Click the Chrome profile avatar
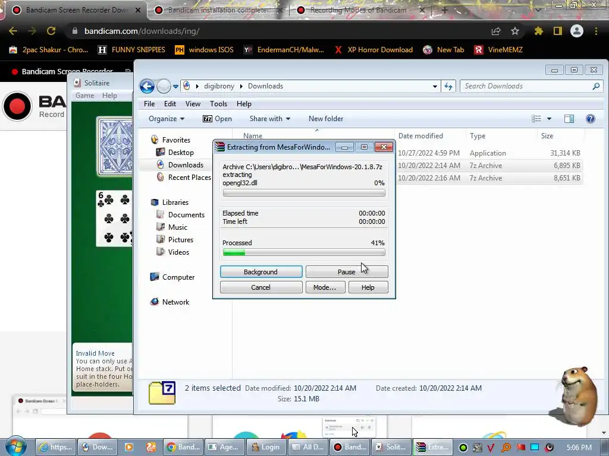Viewport: 609px width, 456px height. click(577, 31)
